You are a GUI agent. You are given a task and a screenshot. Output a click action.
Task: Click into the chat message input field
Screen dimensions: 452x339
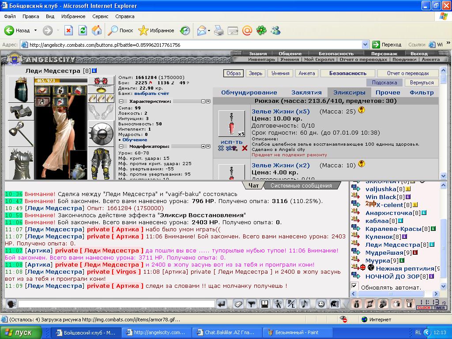coord(117,304)
